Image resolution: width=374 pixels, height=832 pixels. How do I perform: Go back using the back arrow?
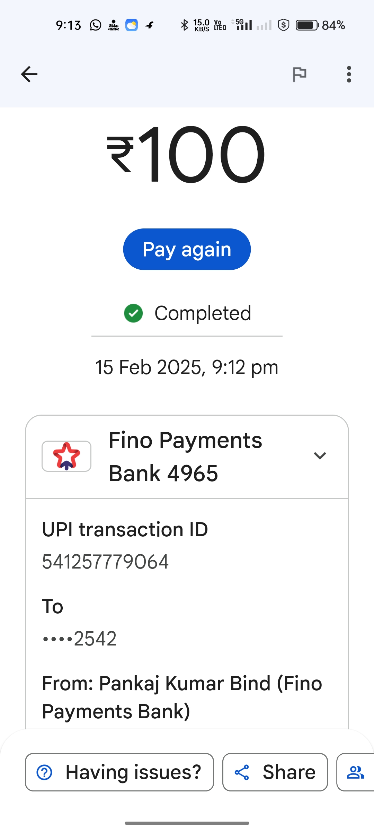29,74
